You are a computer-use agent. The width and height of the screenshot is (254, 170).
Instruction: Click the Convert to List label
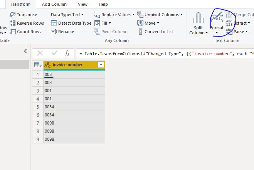point(159,32)
